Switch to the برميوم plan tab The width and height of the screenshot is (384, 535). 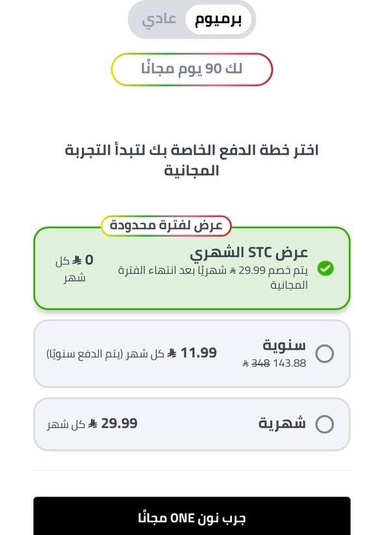point(218,20)
